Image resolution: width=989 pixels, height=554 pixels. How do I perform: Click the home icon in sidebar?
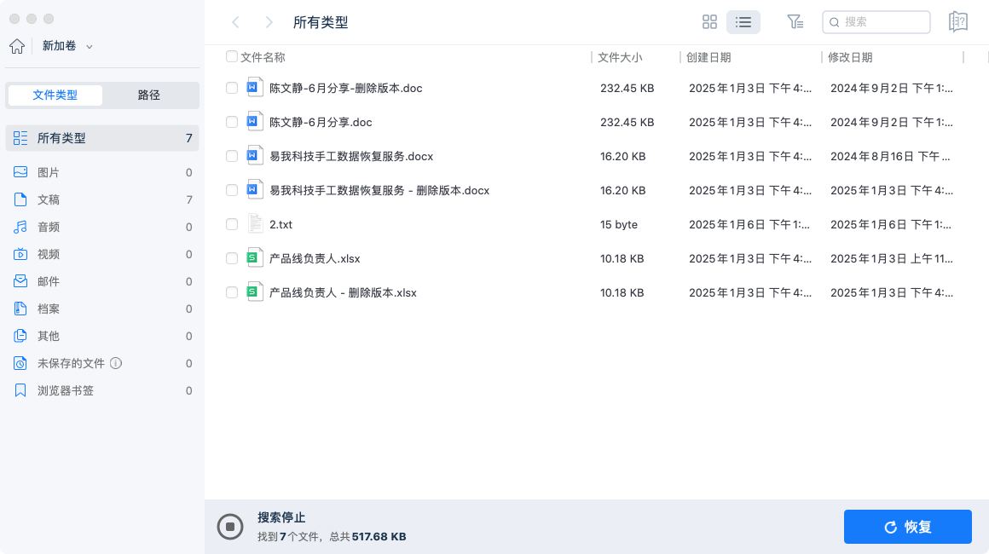click(16, 46)
